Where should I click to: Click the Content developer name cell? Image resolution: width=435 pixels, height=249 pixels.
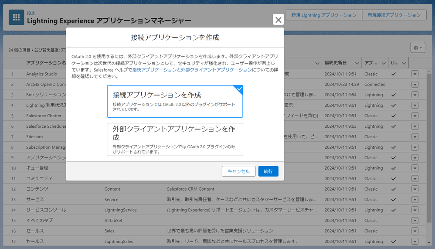112,189
